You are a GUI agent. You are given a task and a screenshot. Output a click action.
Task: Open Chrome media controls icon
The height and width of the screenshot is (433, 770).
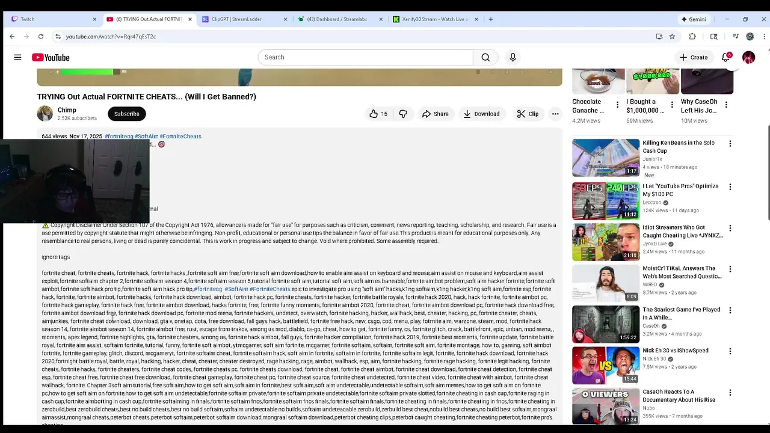[x=735, y=37]
